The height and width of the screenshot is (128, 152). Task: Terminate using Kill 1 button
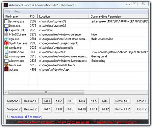(x=47, y=101)
